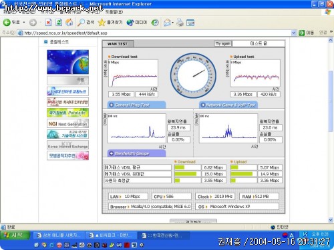This screenshot has height=250, width=334.
Task: Select the WAN TEST tab
Action: point(118,44)
